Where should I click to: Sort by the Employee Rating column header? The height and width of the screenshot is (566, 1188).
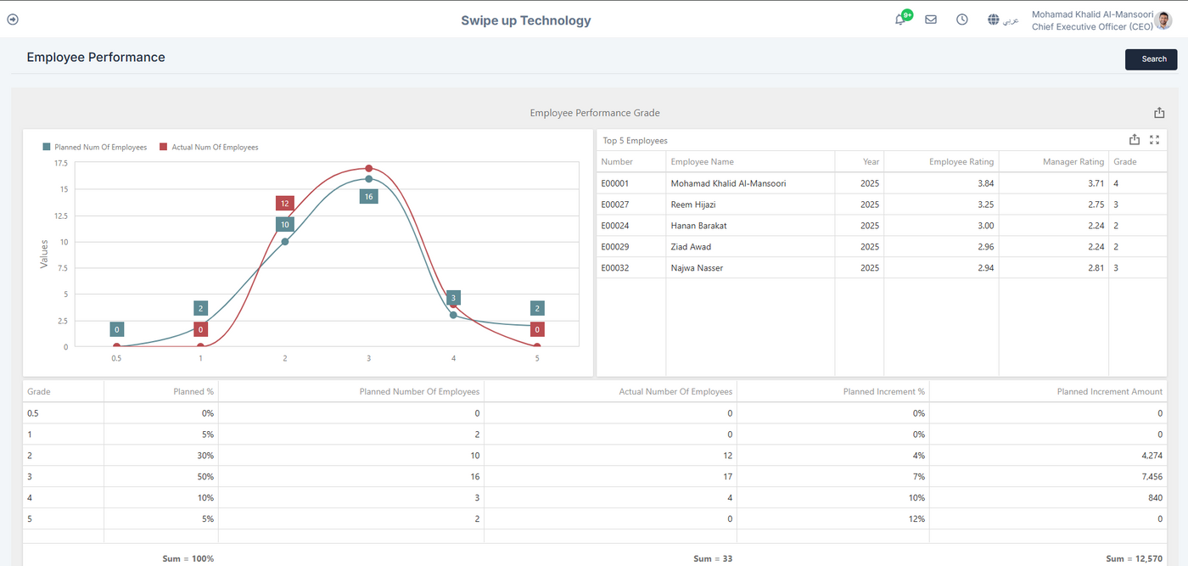pyautogui.click(x=961, y=162)
